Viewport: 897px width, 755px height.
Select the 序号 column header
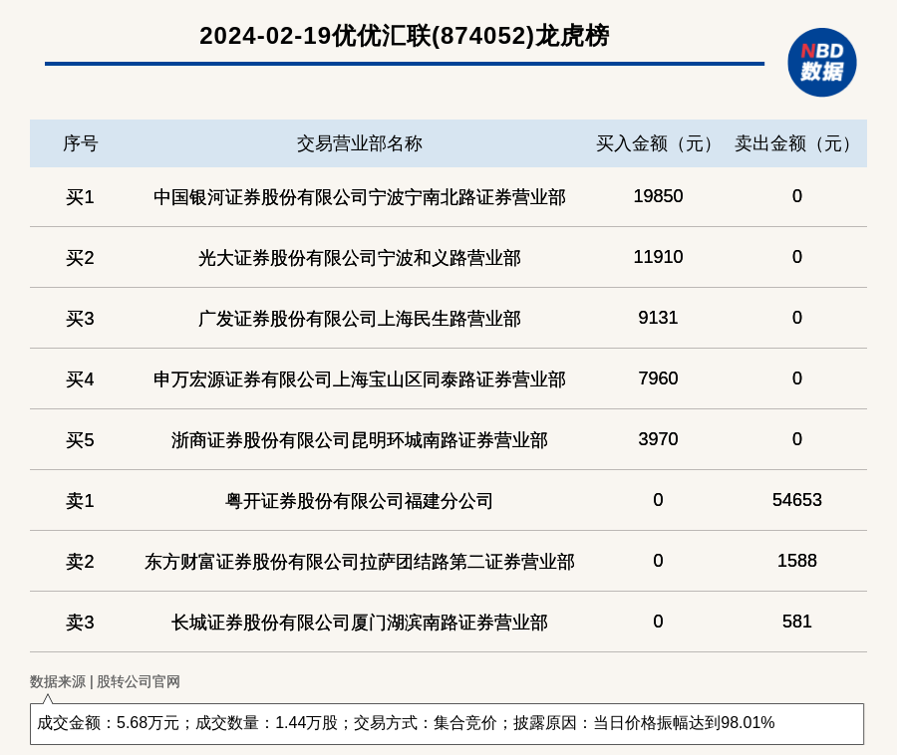click(x=80, y=143)
